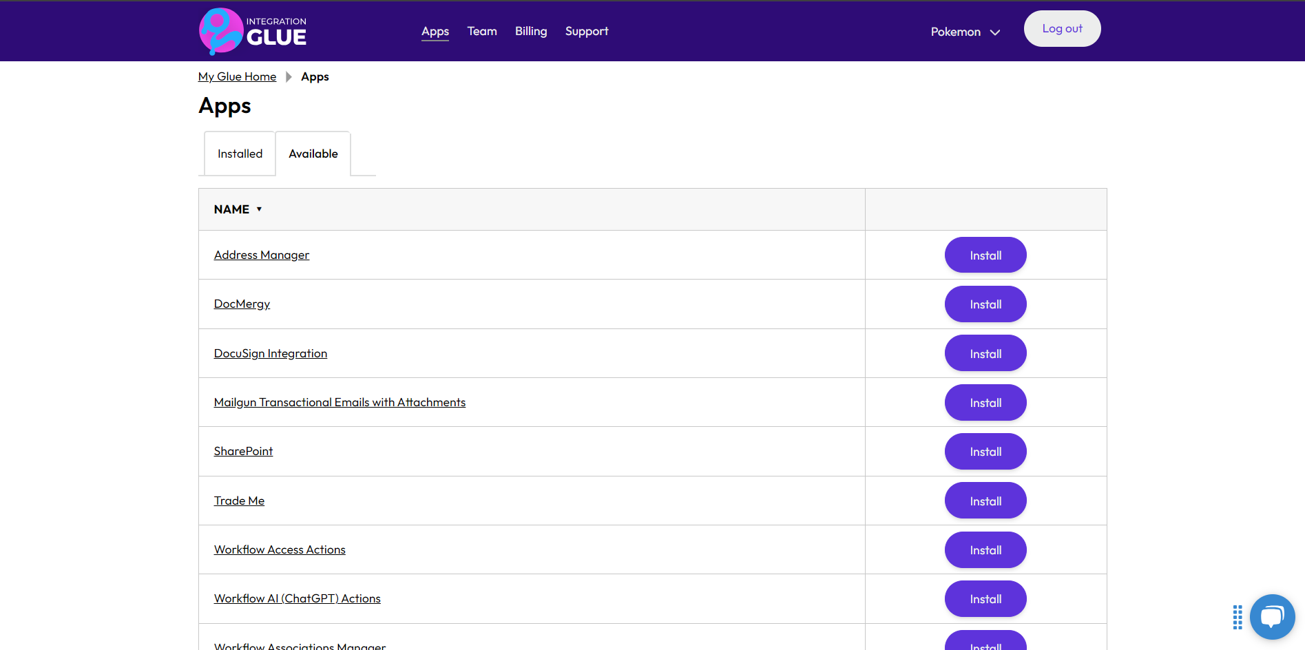Open the Support menu item
The width and height of the screenshot is (1305, 650).
click(586, 31)
